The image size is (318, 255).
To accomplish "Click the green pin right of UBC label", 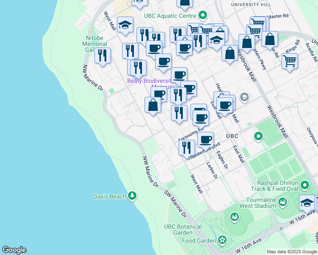I will click(258, 136).
